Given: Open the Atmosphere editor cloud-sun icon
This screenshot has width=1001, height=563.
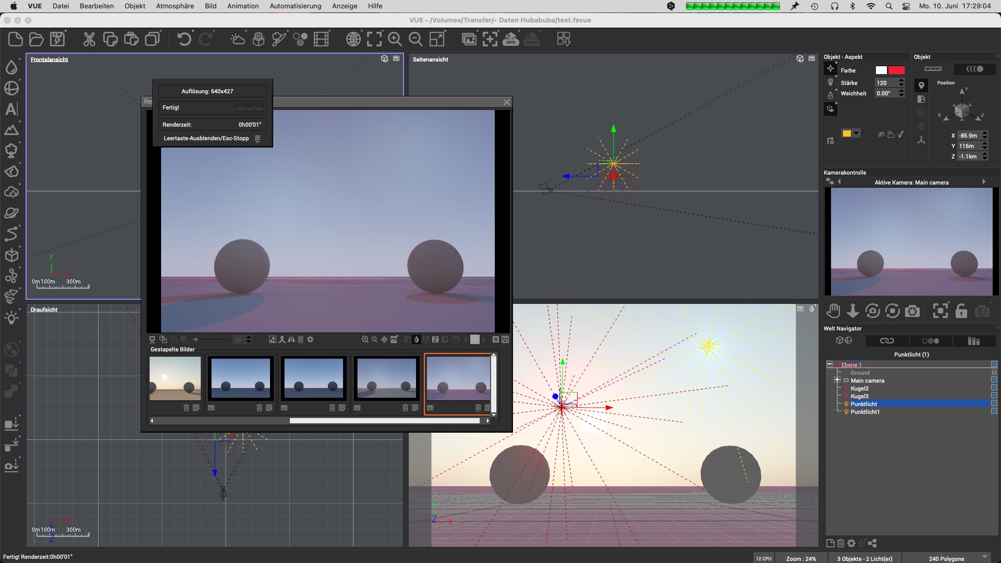Looking at the screenshot, I should (x=238, y=39).
